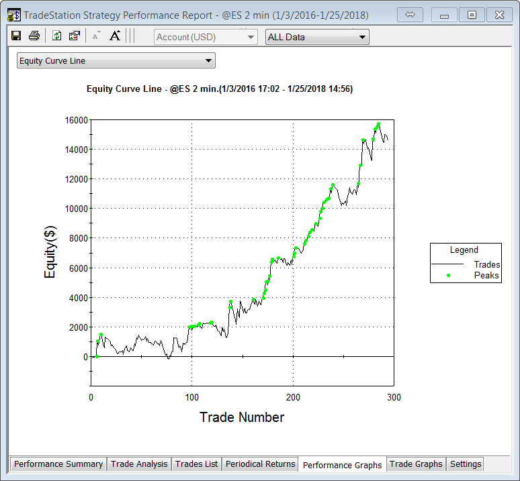520x481 pixels.
Task: Increase font size with large A icon
Action: click(115, 36)
